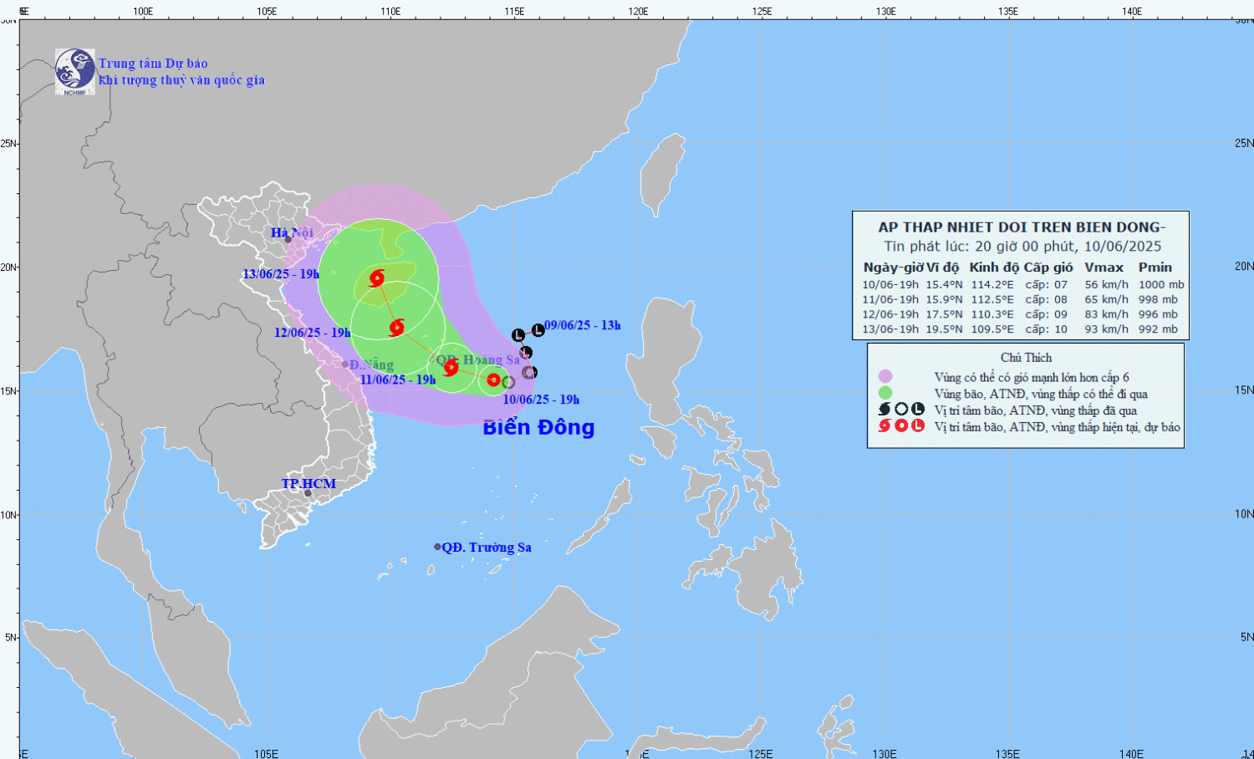Click the Đ.Nẵng city dot

[x=345, y=364]
